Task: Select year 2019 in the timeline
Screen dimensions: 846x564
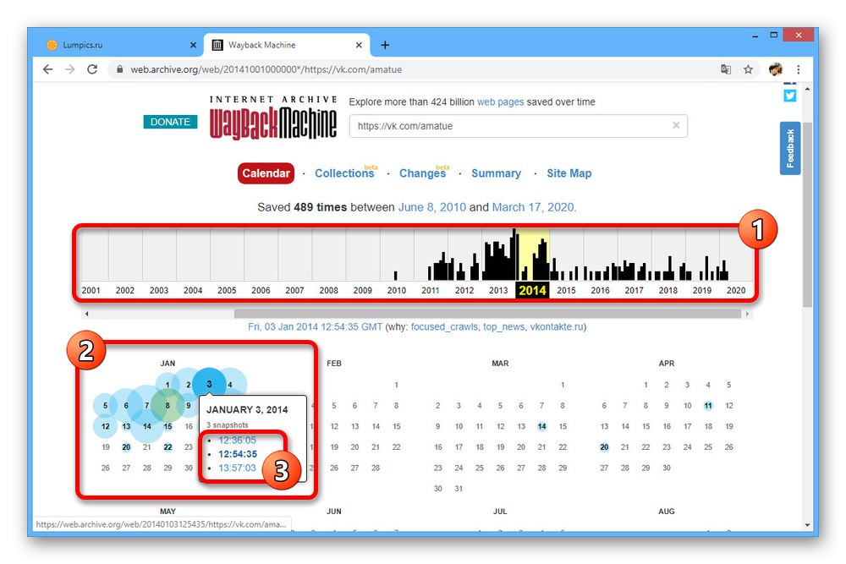Action: (702, 290)
